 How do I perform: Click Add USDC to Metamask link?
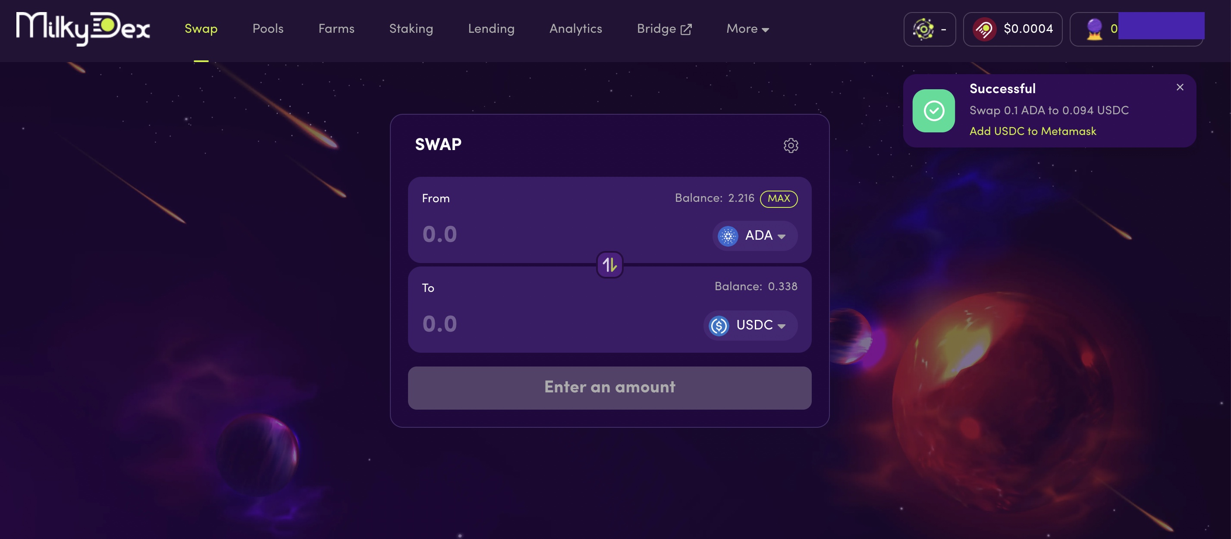point(1033,131)
